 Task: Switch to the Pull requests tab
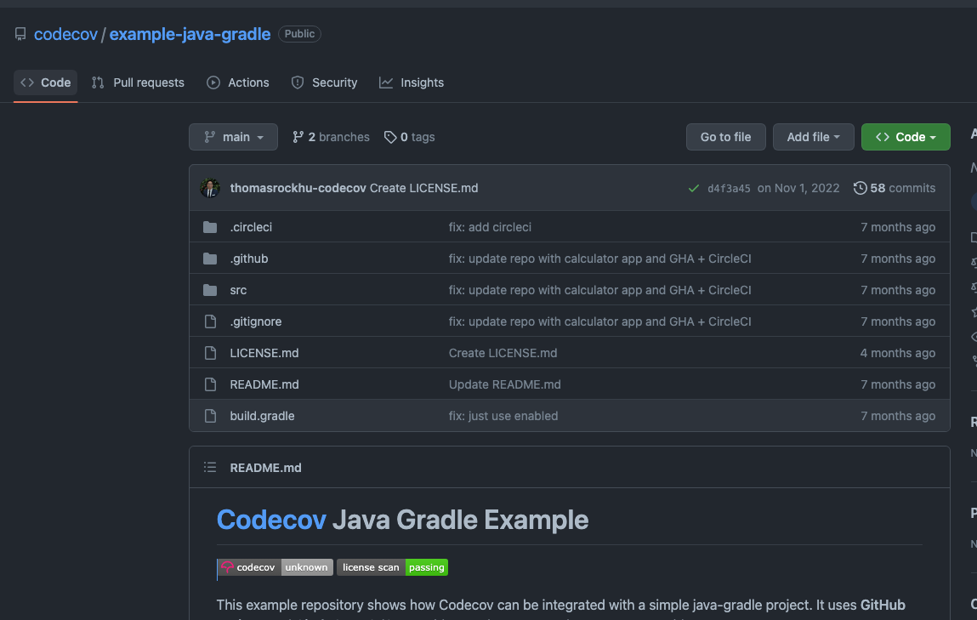[138, 82]
